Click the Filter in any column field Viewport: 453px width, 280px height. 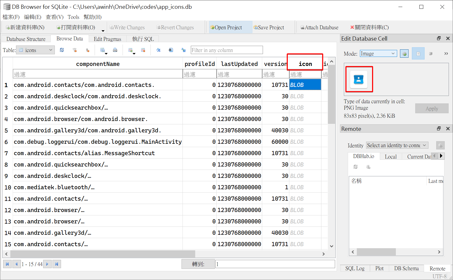point(226,50)
